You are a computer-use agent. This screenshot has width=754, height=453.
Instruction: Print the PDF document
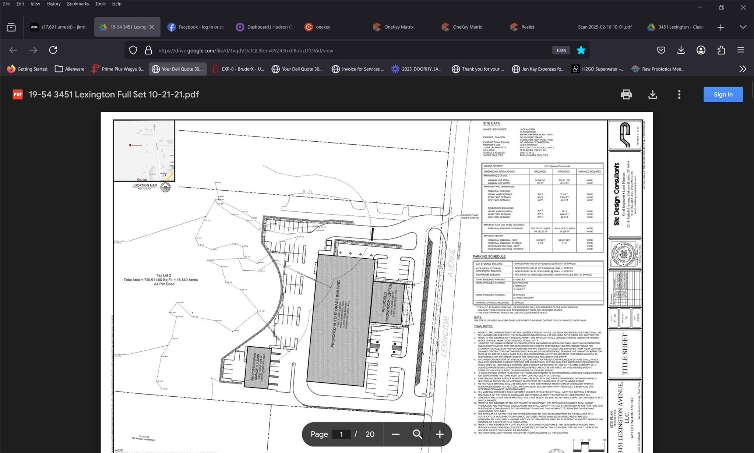(x=626, y=95)
